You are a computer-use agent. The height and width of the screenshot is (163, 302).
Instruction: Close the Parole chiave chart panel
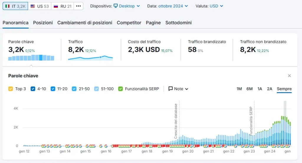[289, 76]
